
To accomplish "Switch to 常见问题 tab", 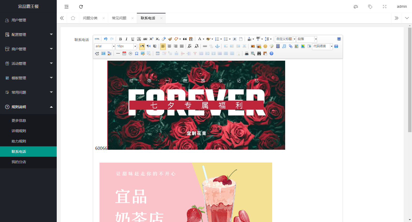I will tap(119, 18).
